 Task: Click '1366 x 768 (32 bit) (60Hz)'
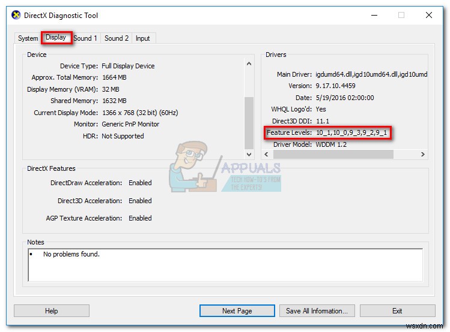(140, 113)
